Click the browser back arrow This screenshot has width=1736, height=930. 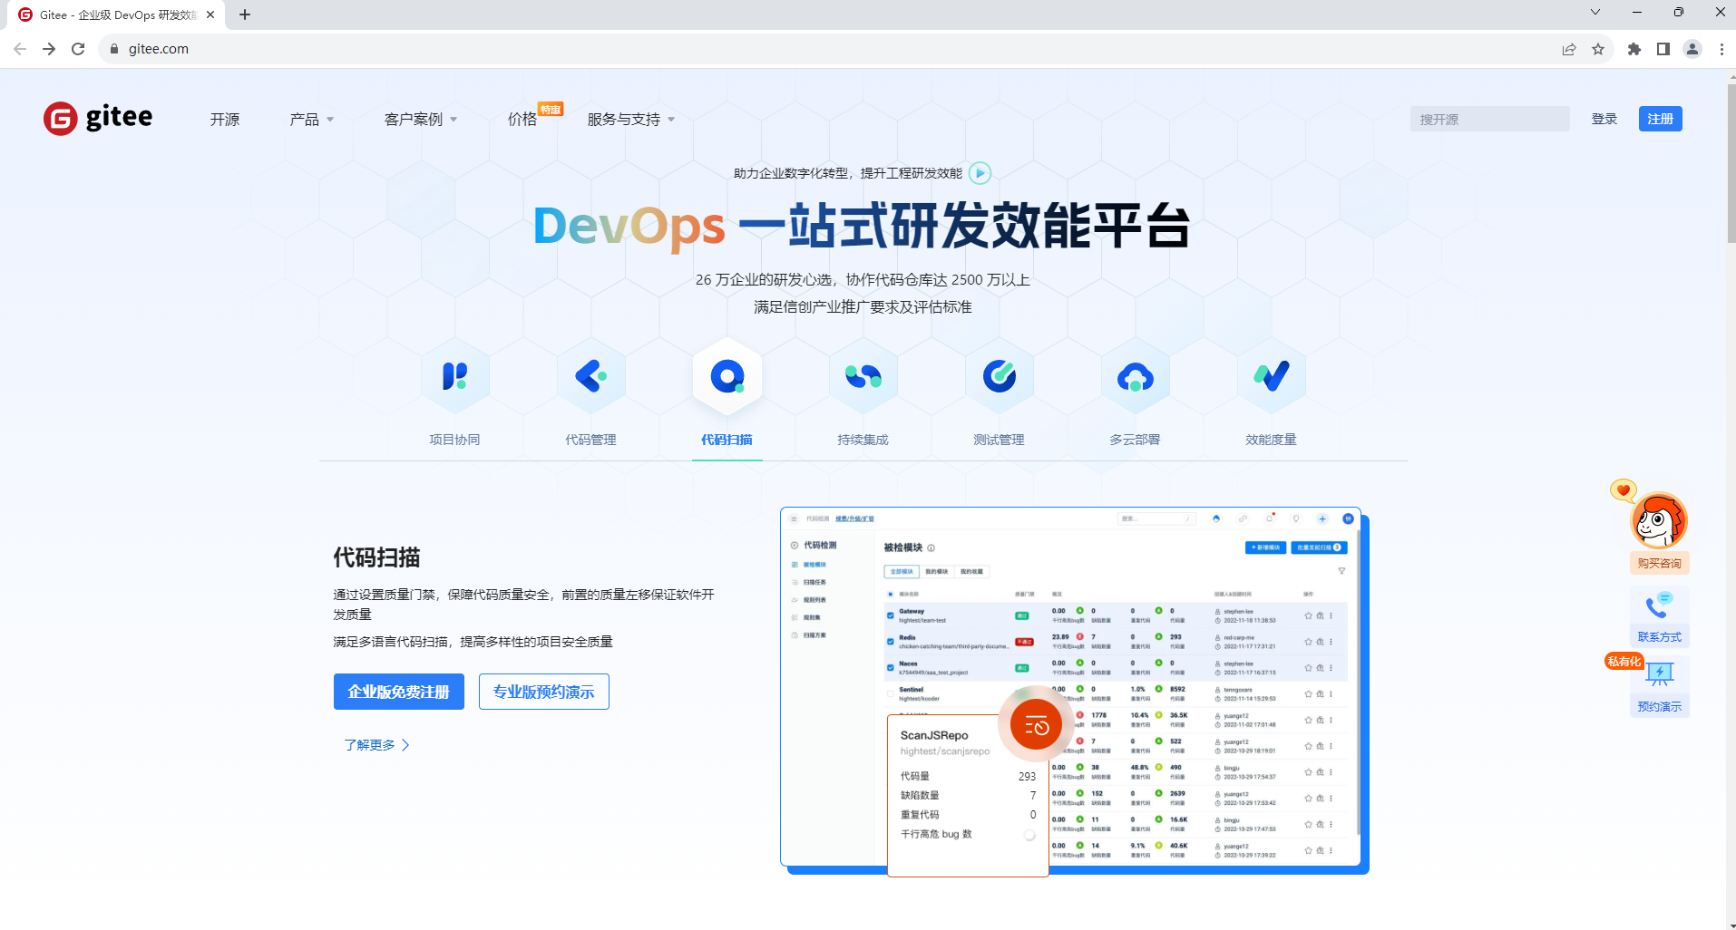(20, 49)
